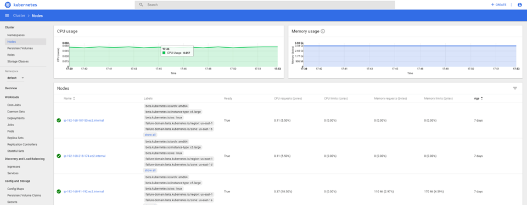The height and width of the screenshot is (205, 527).
Task: Open Secrets in the sidebar
Action: coord(12,202)
